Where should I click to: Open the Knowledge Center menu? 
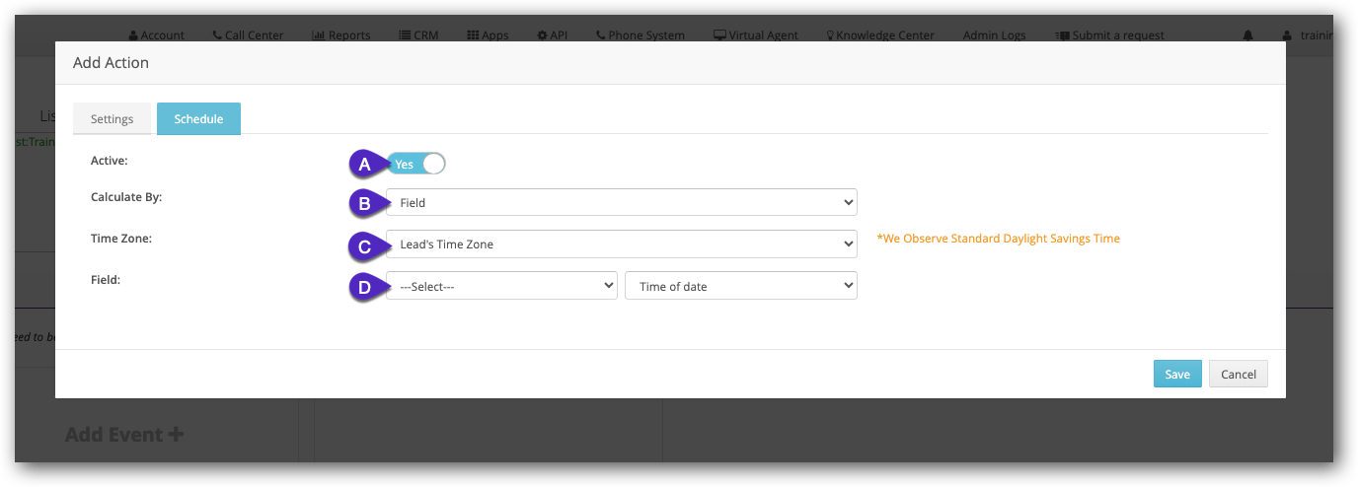(x=880, y=35)
